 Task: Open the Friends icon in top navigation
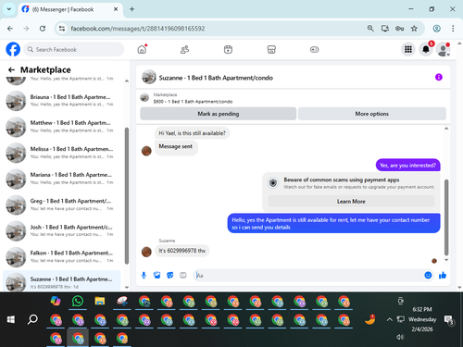pyautogui.click(x=184, y=49)
